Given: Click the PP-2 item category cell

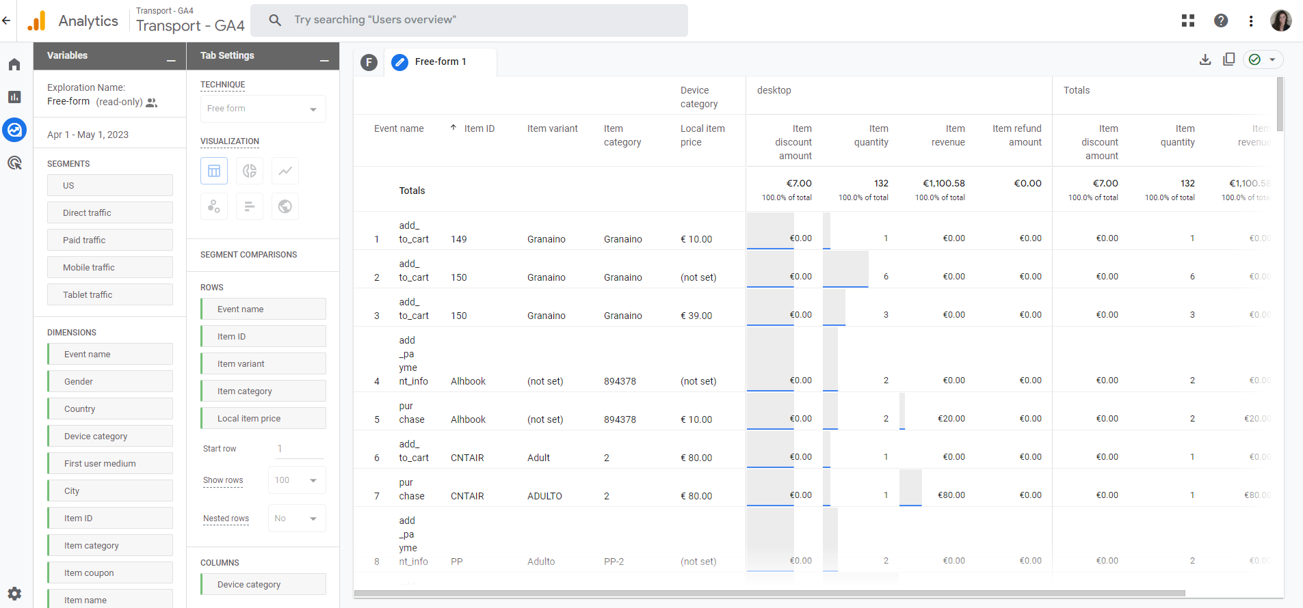Looking at the screenshot, I should pyautogui.click(x=614, y=562).
